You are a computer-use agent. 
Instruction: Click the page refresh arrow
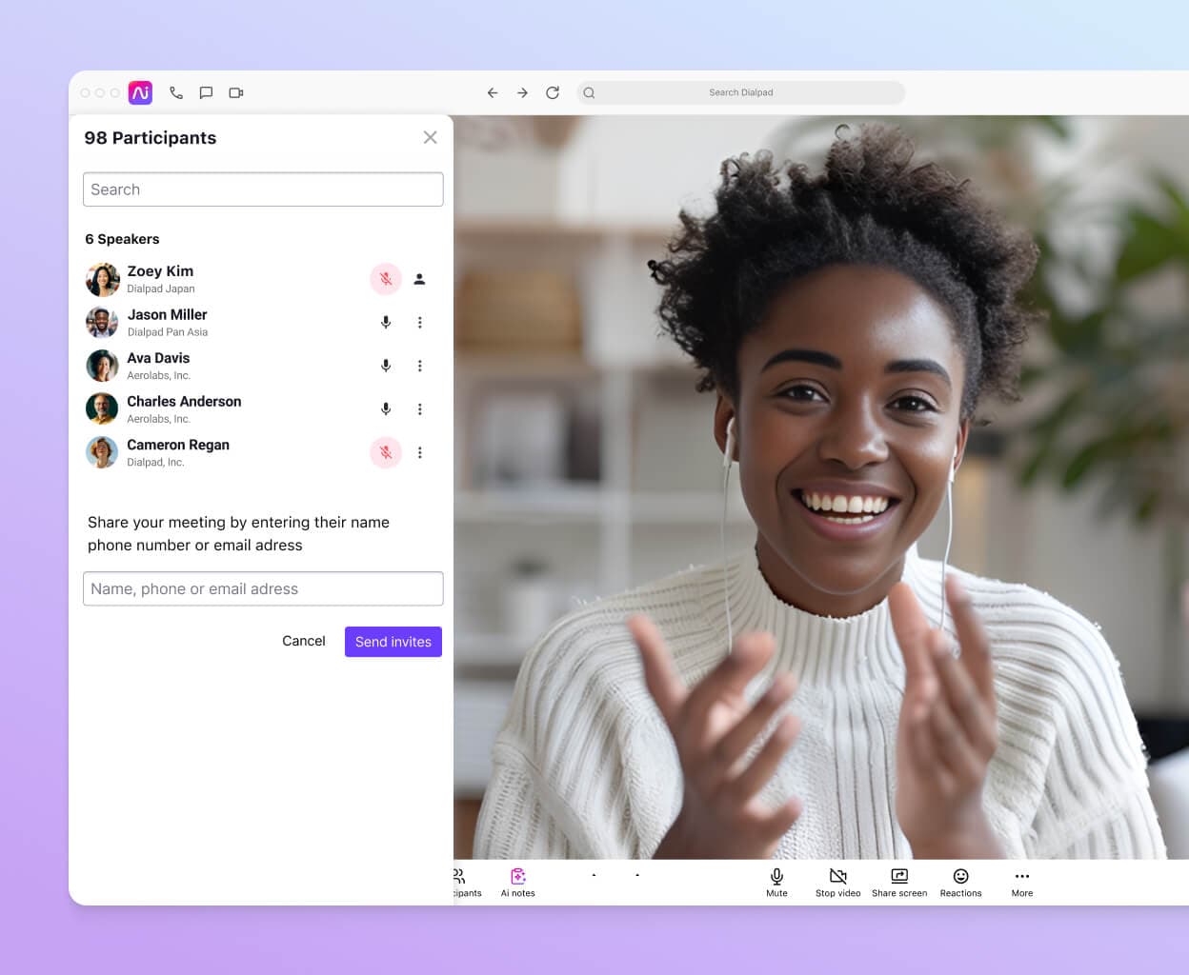tap(553, 92)
